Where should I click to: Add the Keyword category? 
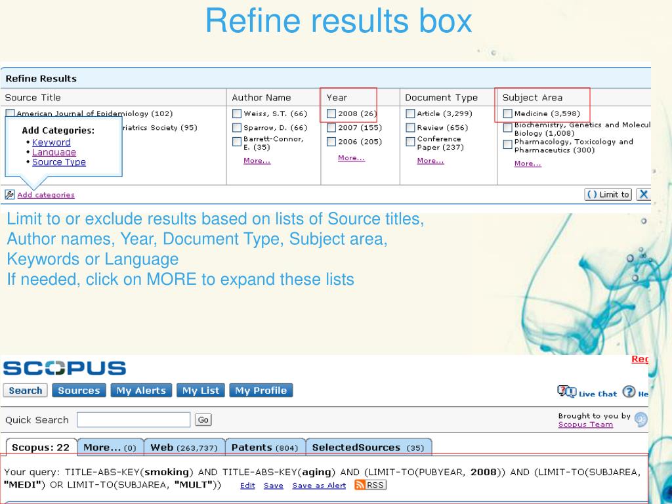[51, 142]
